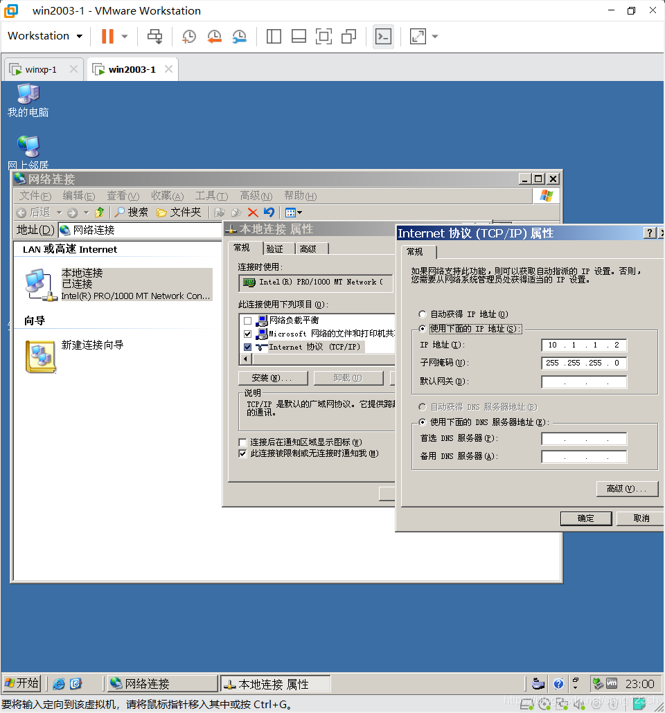
Task: Enter full screen mode icon
Action: (323, 37)
